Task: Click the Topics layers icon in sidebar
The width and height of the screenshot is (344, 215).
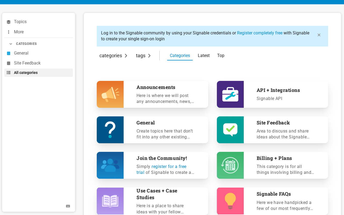Action: 9,22
